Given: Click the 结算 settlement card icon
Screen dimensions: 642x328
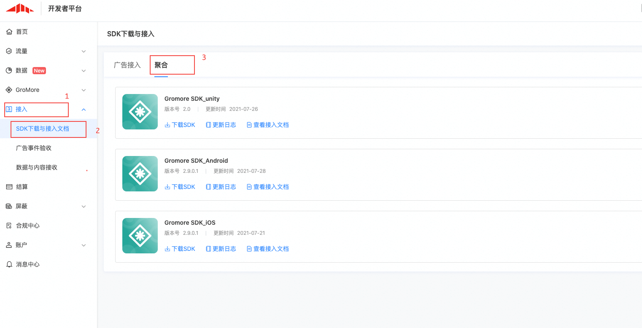Looking at the screenshot, I should click(9, 187).
